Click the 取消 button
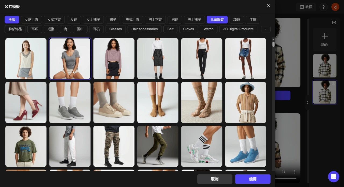Viewport: 344px width, 187px height. (214, 179)
